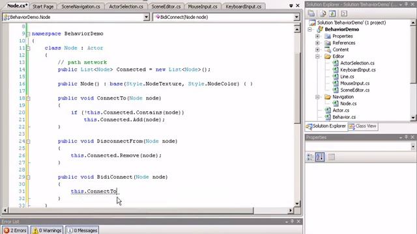Image resolution: width=417 pixels, height=234 pixels.
Task: Click the Navigation folder icon
Action: pos(328,97)
